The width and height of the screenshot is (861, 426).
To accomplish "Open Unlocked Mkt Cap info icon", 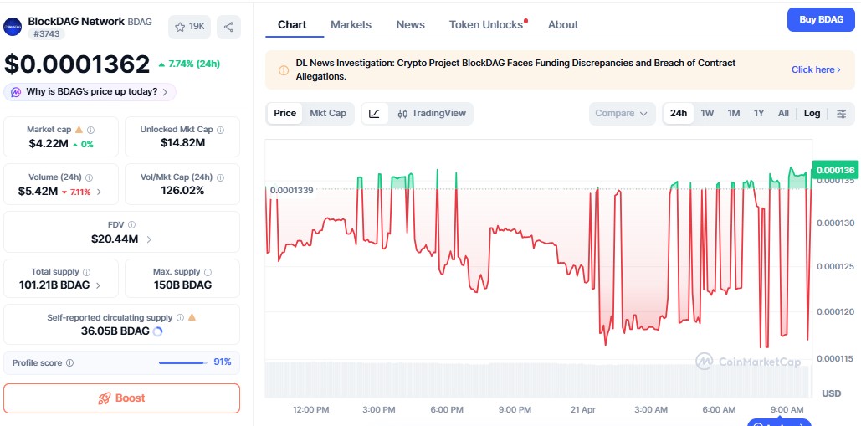I will click(220, 130).
